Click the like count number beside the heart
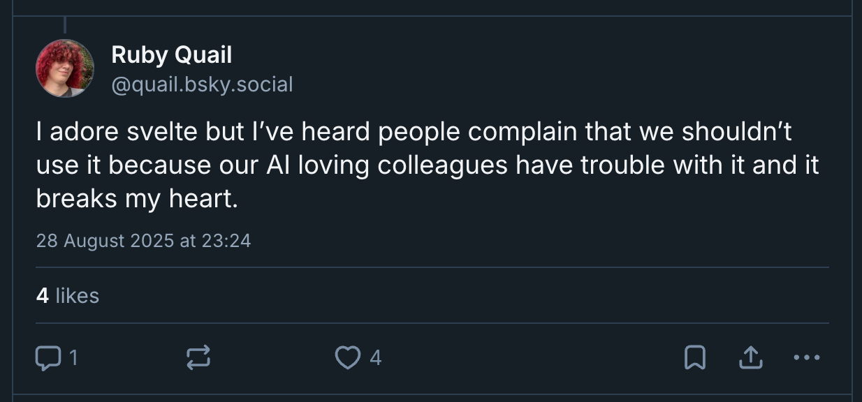862x402 pixels. click(376, 358)
